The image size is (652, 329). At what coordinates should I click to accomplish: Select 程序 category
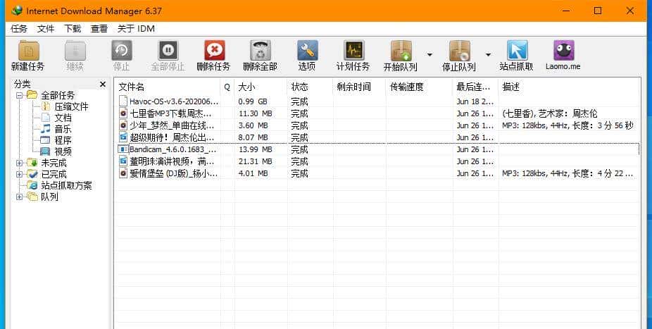pyautogui.click(x=63, y=140)
